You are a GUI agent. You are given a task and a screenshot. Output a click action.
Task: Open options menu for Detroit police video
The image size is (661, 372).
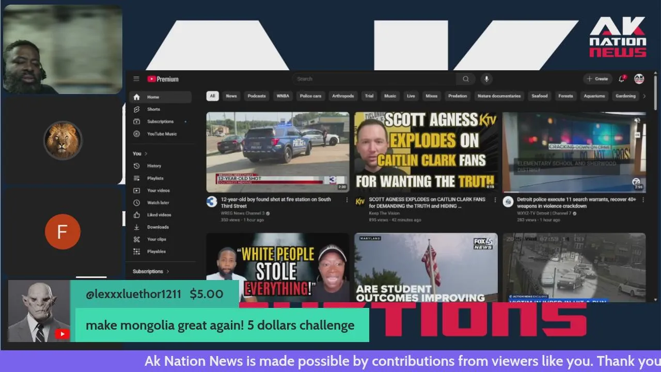coord(643,199)
